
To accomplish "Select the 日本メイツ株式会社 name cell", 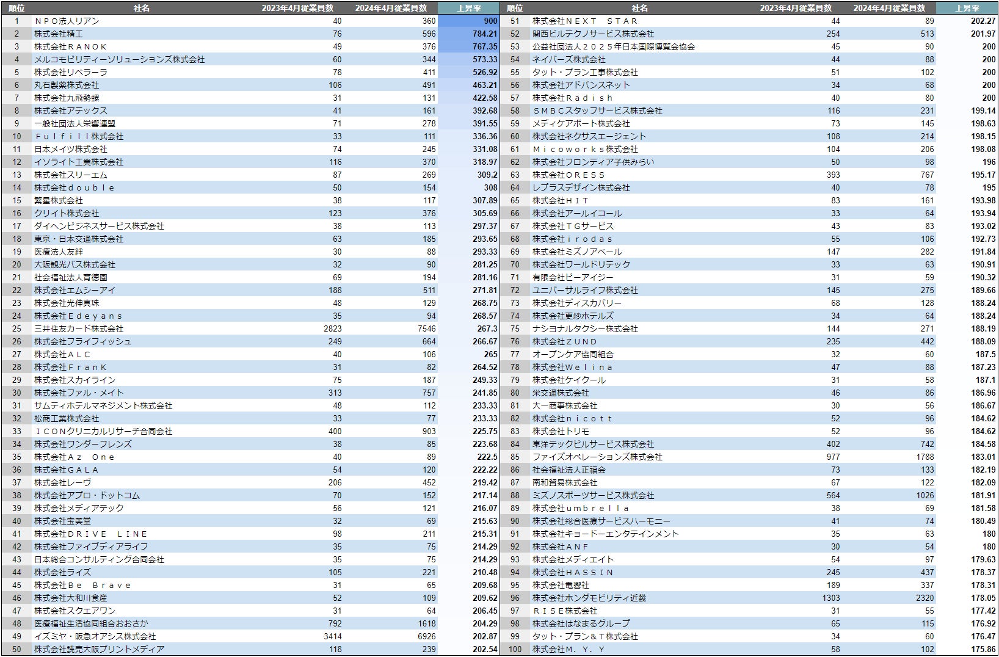I will 71,149.
